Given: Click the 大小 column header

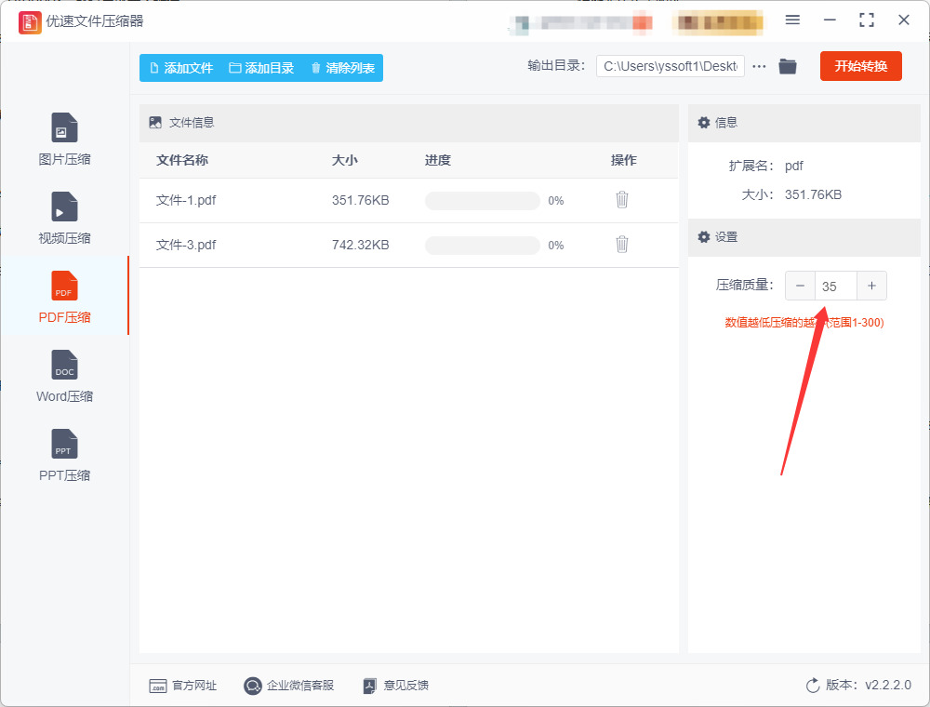Looking at the screenshot, I should [345, 160].
